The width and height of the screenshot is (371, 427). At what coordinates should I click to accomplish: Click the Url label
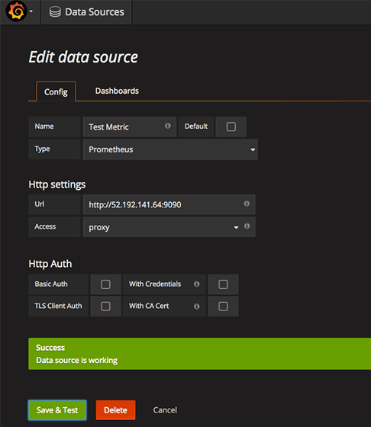tap(39, 204)
